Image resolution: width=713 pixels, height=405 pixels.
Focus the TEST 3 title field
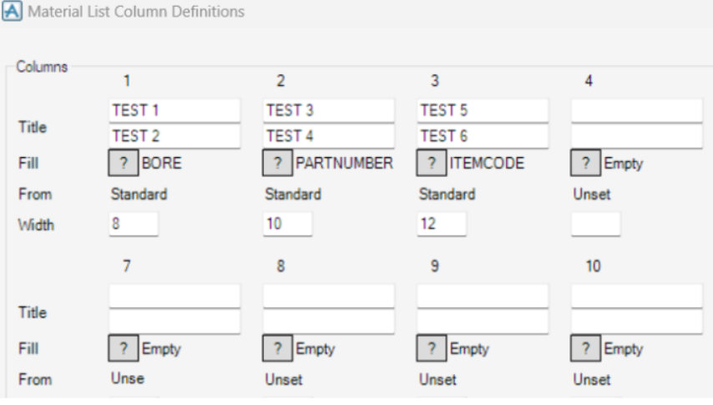pyautogui.click(x=328, y=110)
